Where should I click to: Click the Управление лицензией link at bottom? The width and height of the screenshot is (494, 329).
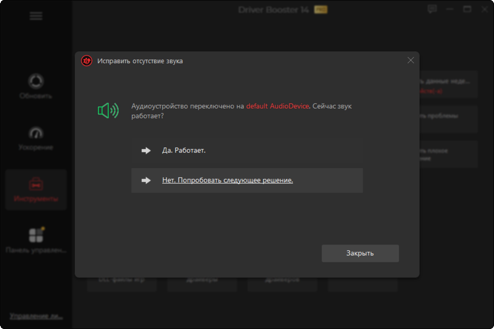[36, 316]
